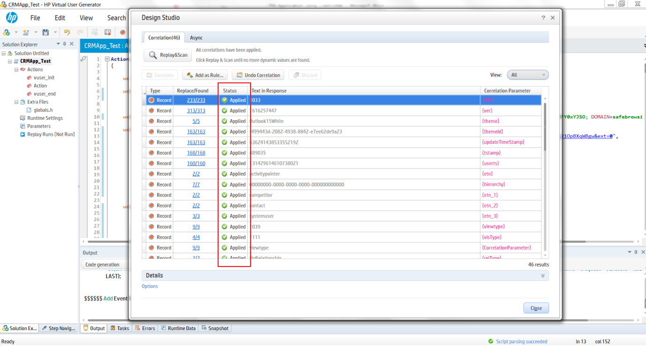Click the Design Studio help question mark
This screenshot has height=347, width=646.
[543, 18]
